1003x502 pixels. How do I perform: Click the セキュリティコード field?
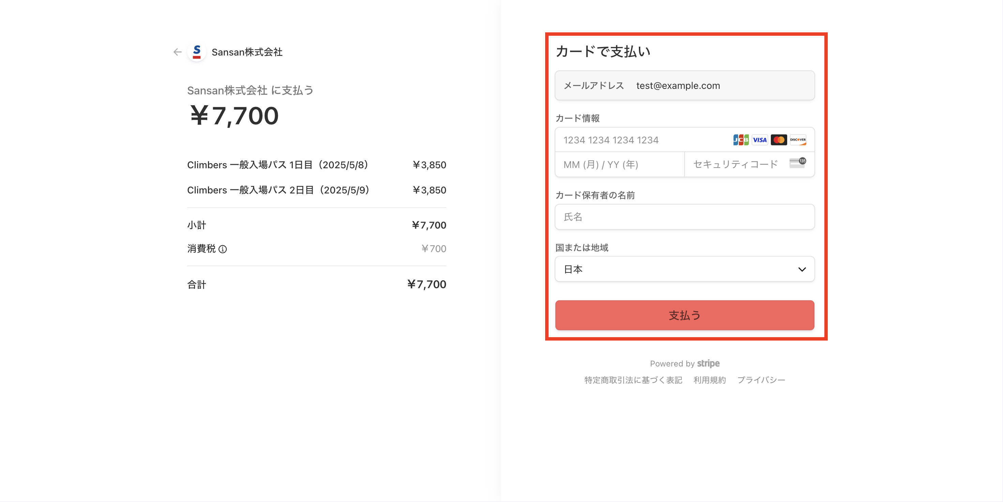coord(736,164)
